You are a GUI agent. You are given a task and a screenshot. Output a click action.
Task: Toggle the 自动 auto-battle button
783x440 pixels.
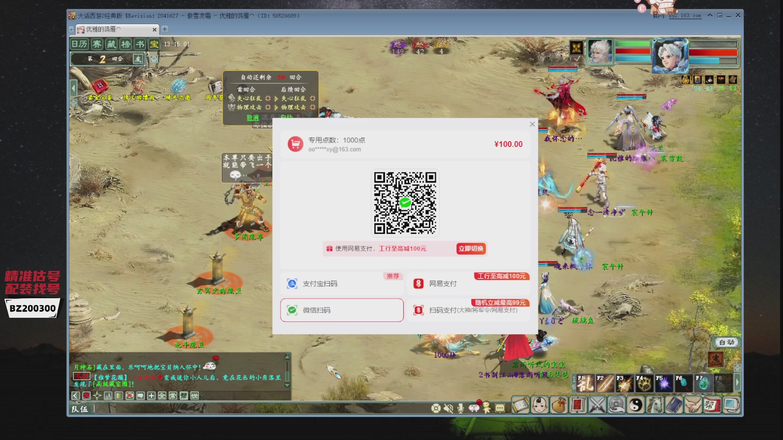(x=727, y=342)
